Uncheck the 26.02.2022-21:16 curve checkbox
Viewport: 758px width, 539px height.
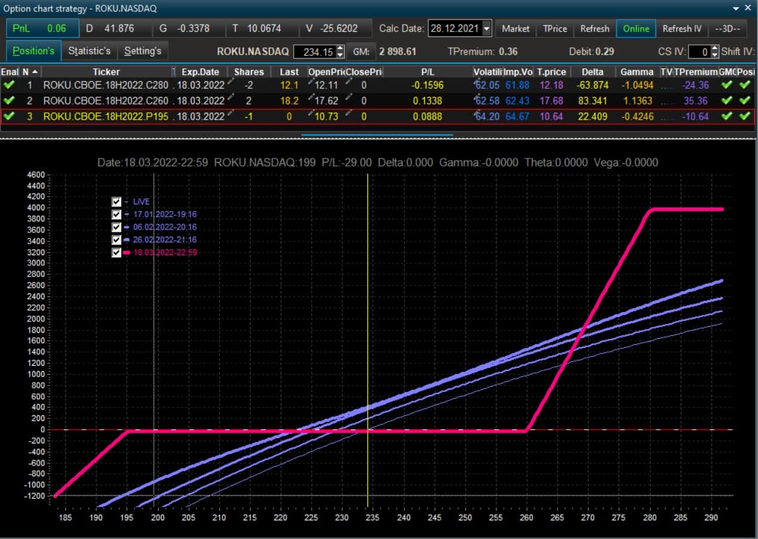pyautogui.click(x=117, y=240)
